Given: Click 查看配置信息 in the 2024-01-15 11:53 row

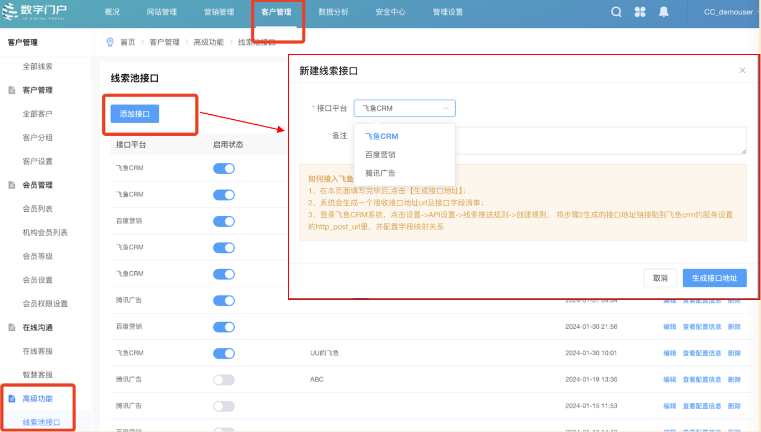Looking at the screenshot, I should [702, 406].
